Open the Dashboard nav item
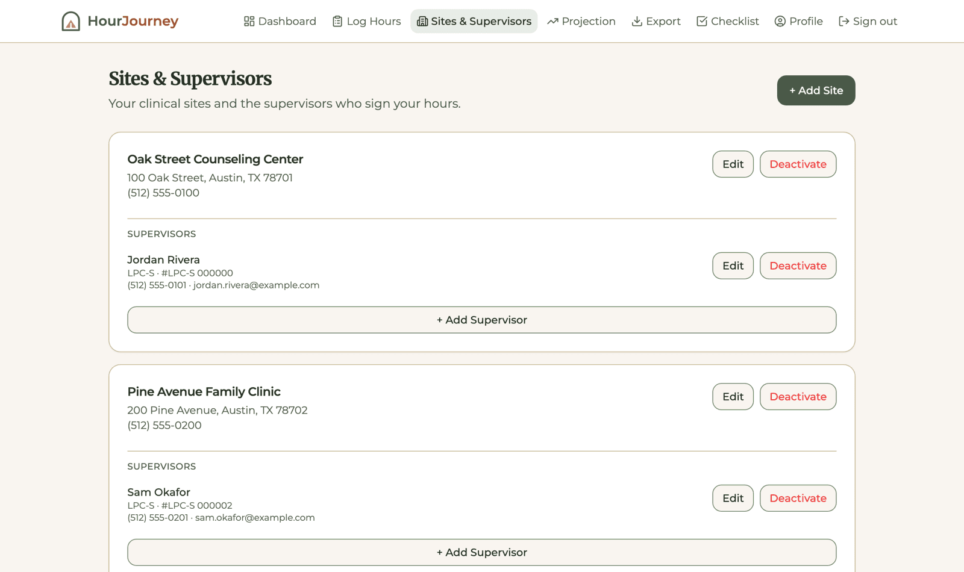This screenshot has width=964, height=572. click(280, 21)
